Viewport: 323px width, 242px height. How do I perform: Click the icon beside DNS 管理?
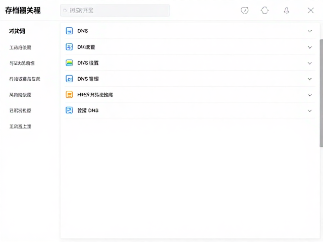click(69, 79)
